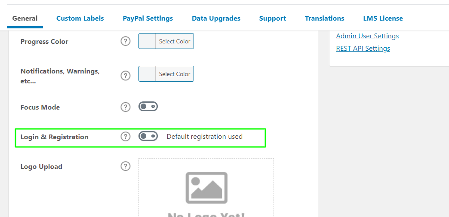Open the PayPal Settings tab
Image resolution: width=449 pixels, height=217 pixels.
pos(148,18)
